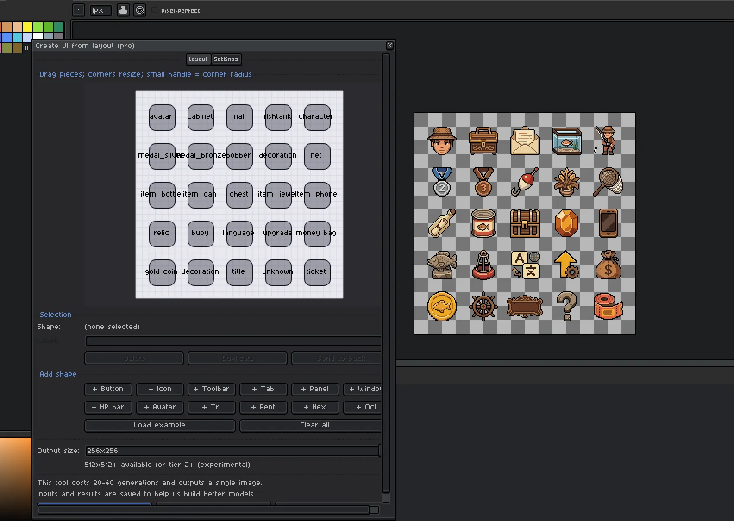
Task: Click the mail envelope sprite
Action: click(525, 141)
